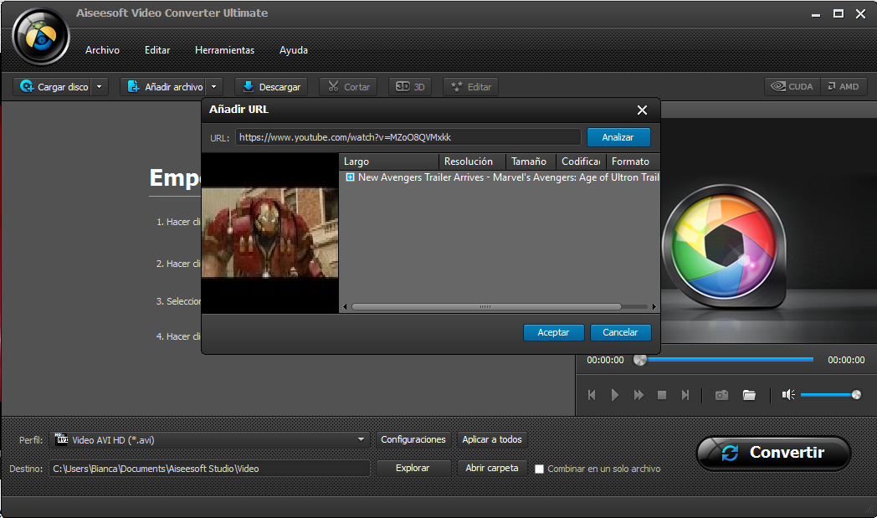Click the scroll left arrow in results list
877x518 pixels.
click(345, 306)
